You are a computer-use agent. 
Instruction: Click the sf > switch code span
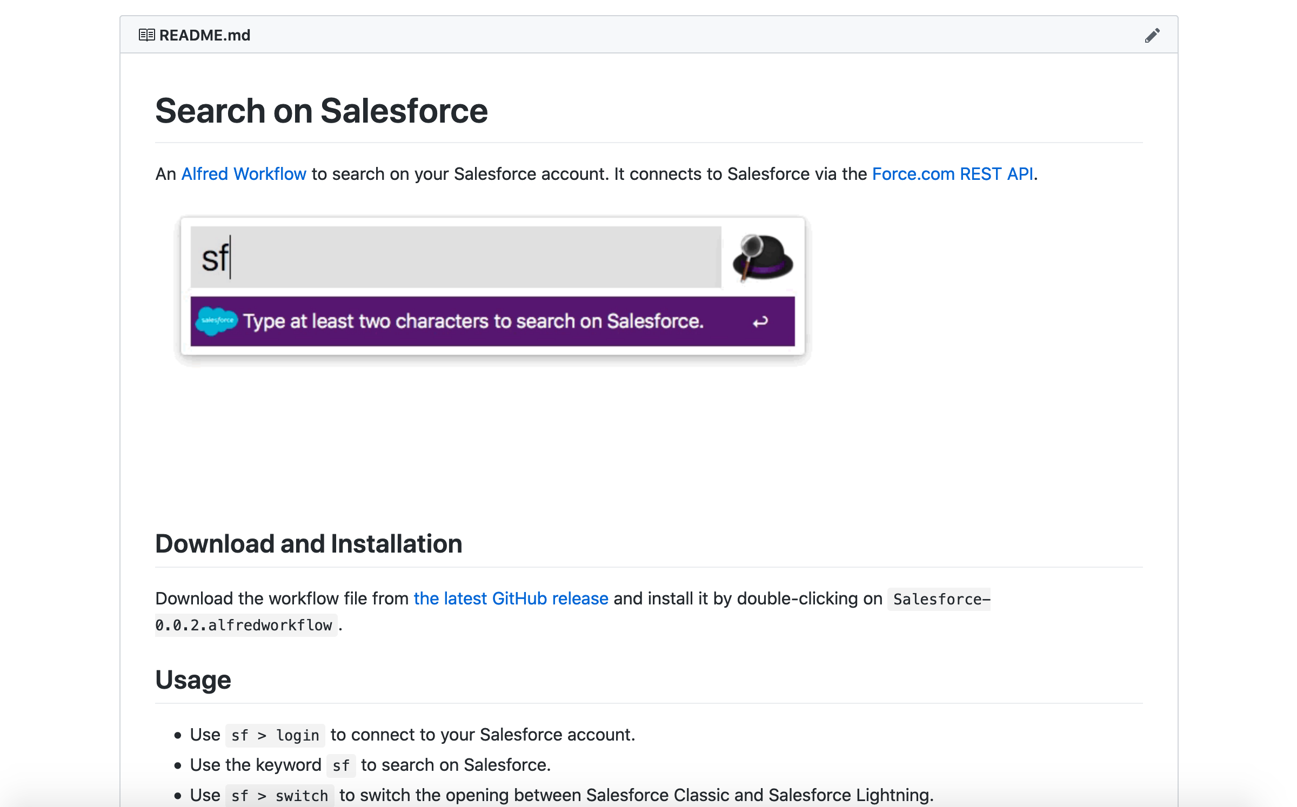point(279,796)
